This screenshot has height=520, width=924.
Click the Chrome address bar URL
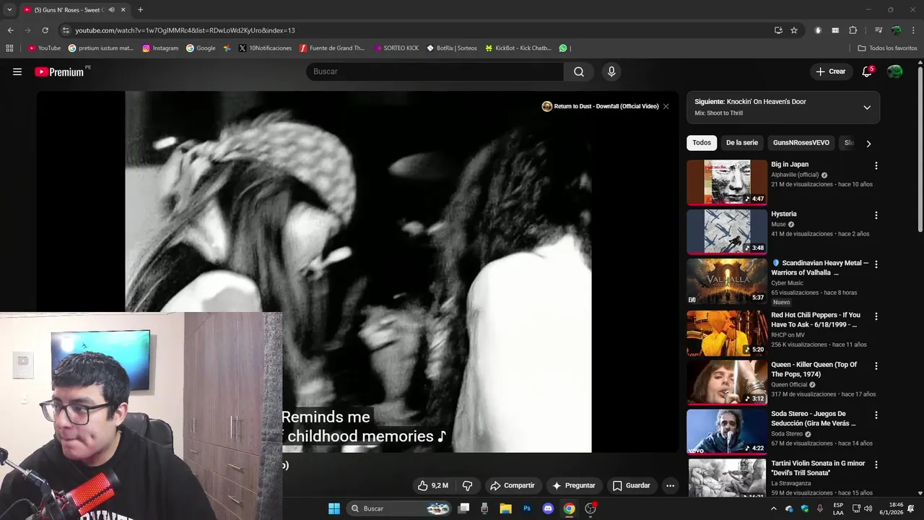click(185, 30)
